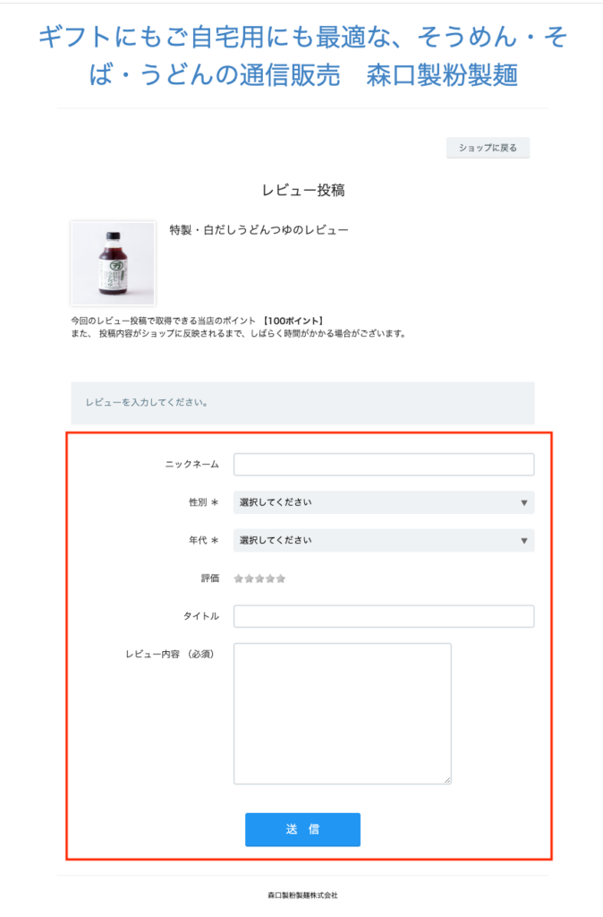Click the ショップに戻る button
Screen dimensions: 603x917
pyautogui.click(x=488, y=148)
